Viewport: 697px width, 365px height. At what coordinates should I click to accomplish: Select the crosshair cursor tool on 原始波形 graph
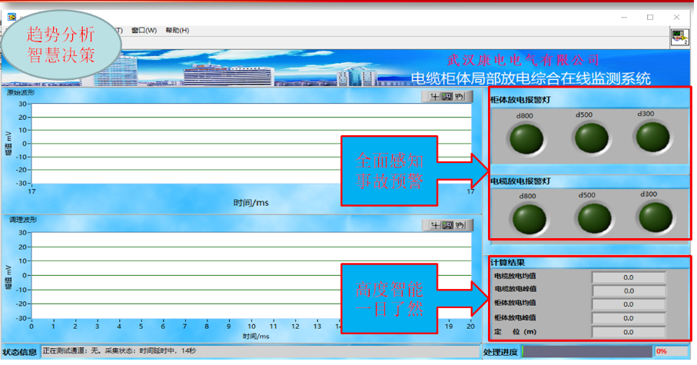click(x=434, y=97)
